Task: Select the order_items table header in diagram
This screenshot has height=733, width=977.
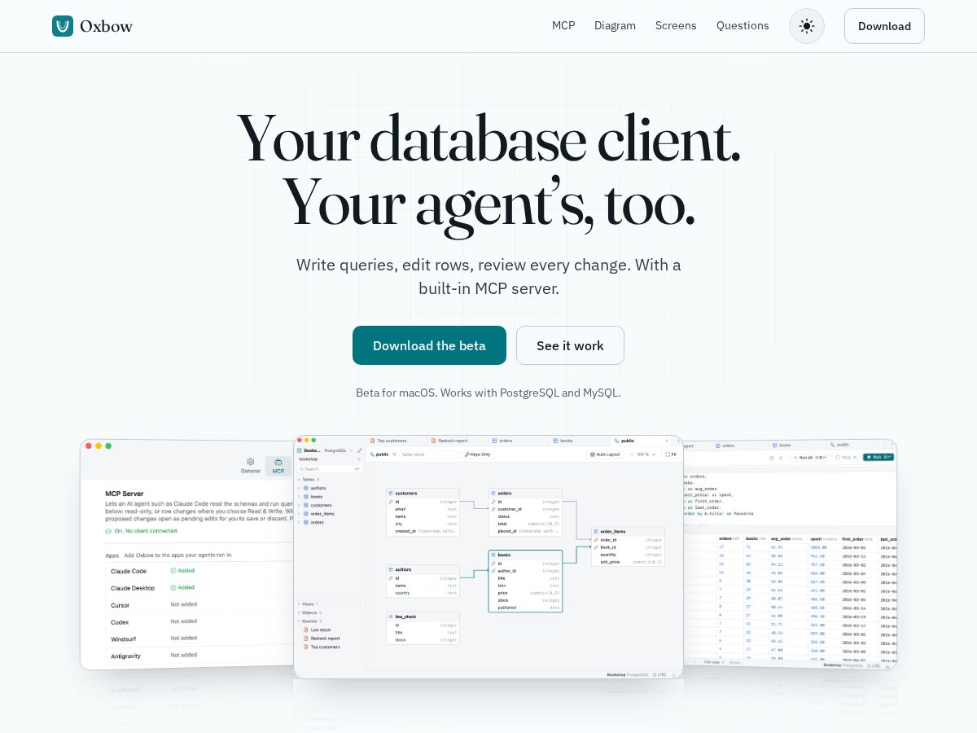Action: tap(628, 531)
